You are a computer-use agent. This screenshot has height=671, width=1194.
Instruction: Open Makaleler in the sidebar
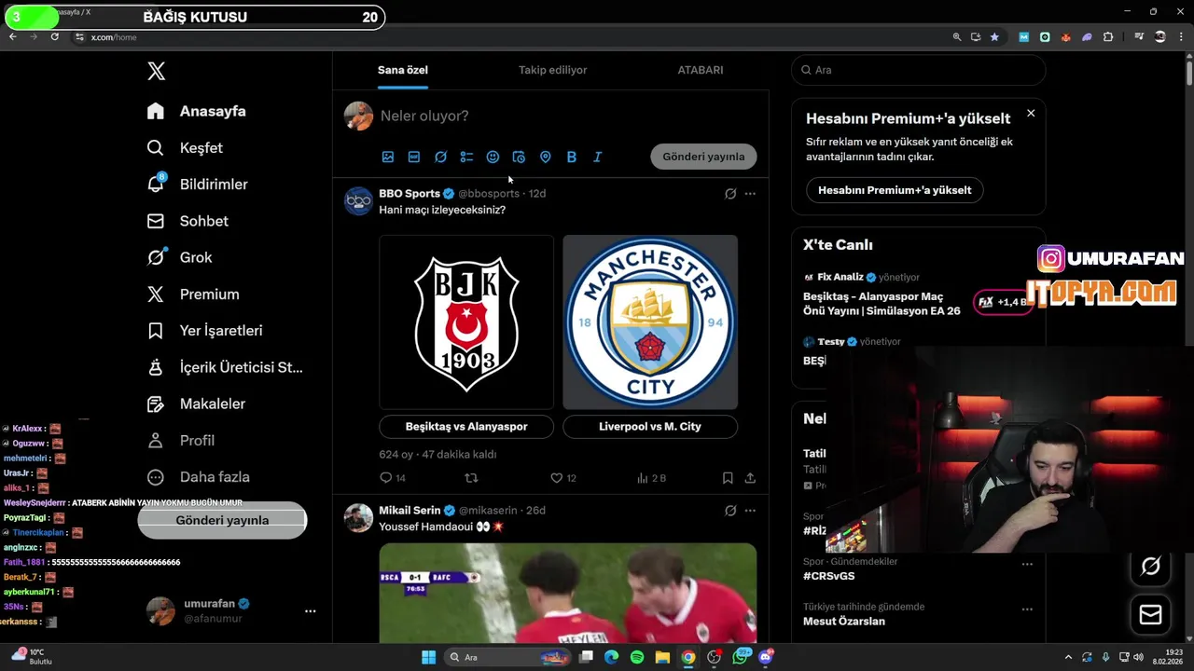(197, 404)
